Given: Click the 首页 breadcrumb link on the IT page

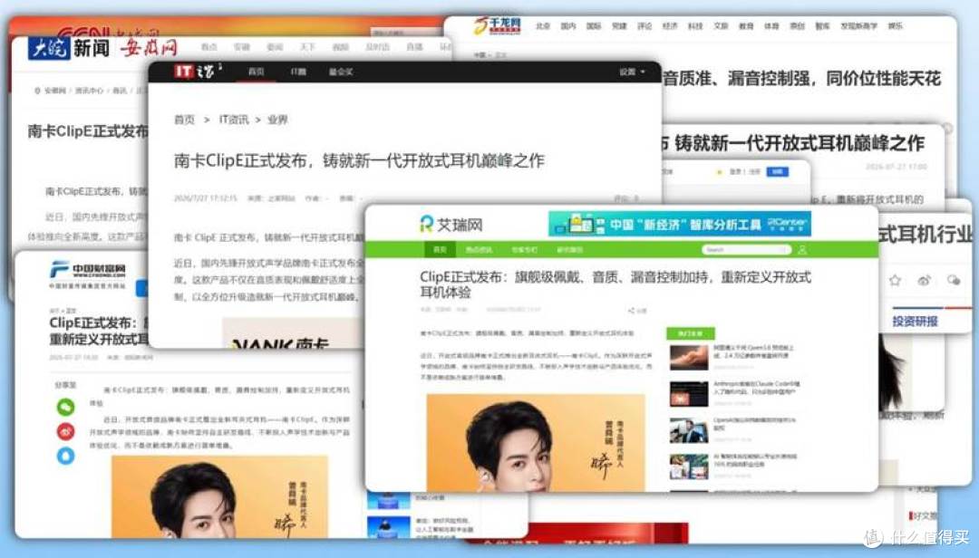Looking at the screenshot, I should point(184,120).
